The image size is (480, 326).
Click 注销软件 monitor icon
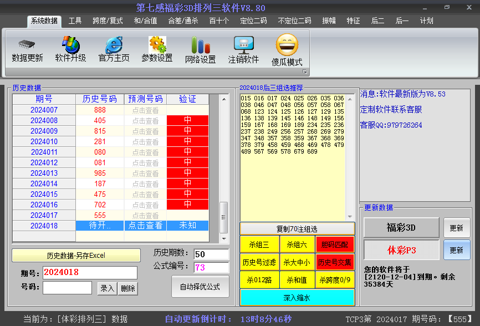coord(244,45)
